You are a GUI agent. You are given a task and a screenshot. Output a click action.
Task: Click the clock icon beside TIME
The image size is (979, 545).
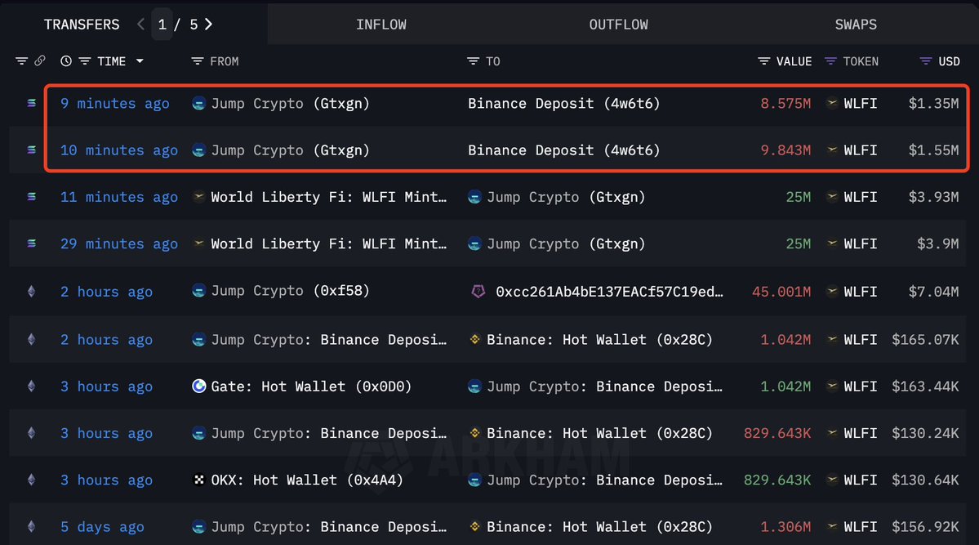[x=66, y=61]
